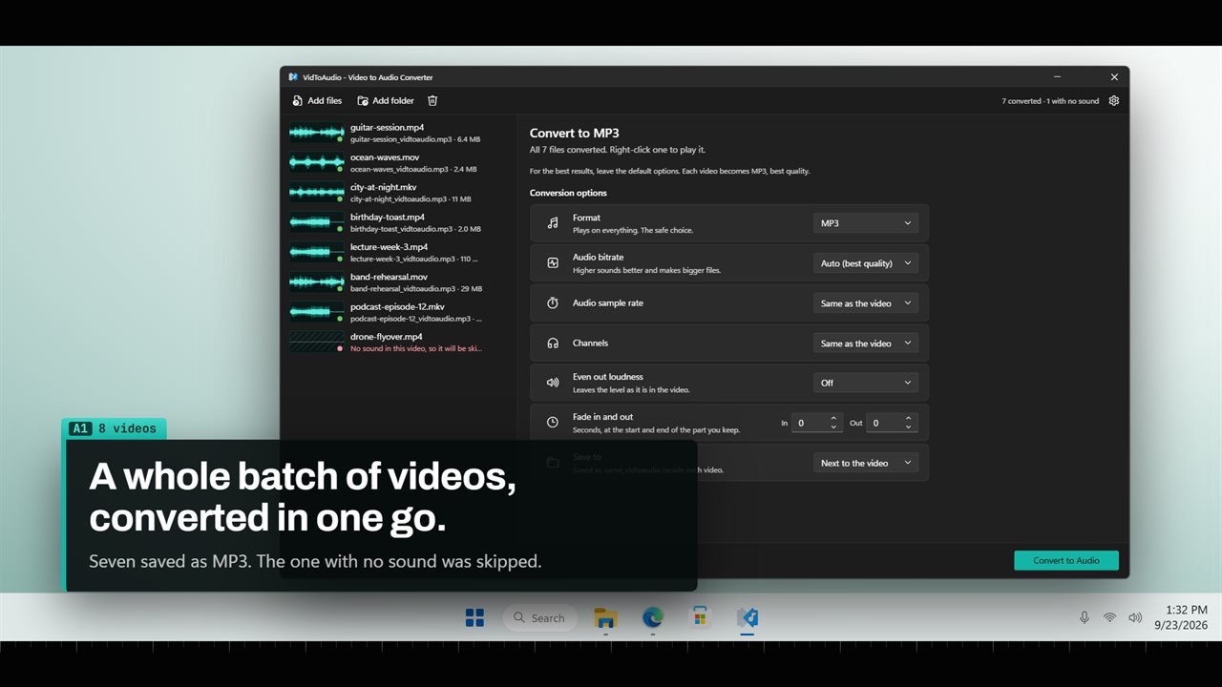Open the Even out loudness Off dropdown

point(866,383)
